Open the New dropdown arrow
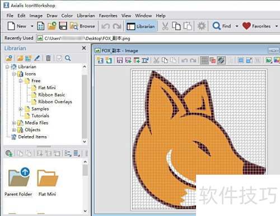Viewport: 280px width, 216px height. (x=32, y=26)
